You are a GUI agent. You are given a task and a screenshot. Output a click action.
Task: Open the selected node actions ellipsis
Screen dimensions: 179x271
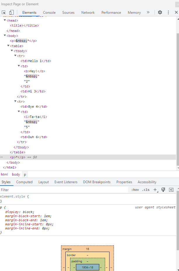[1, 157]
